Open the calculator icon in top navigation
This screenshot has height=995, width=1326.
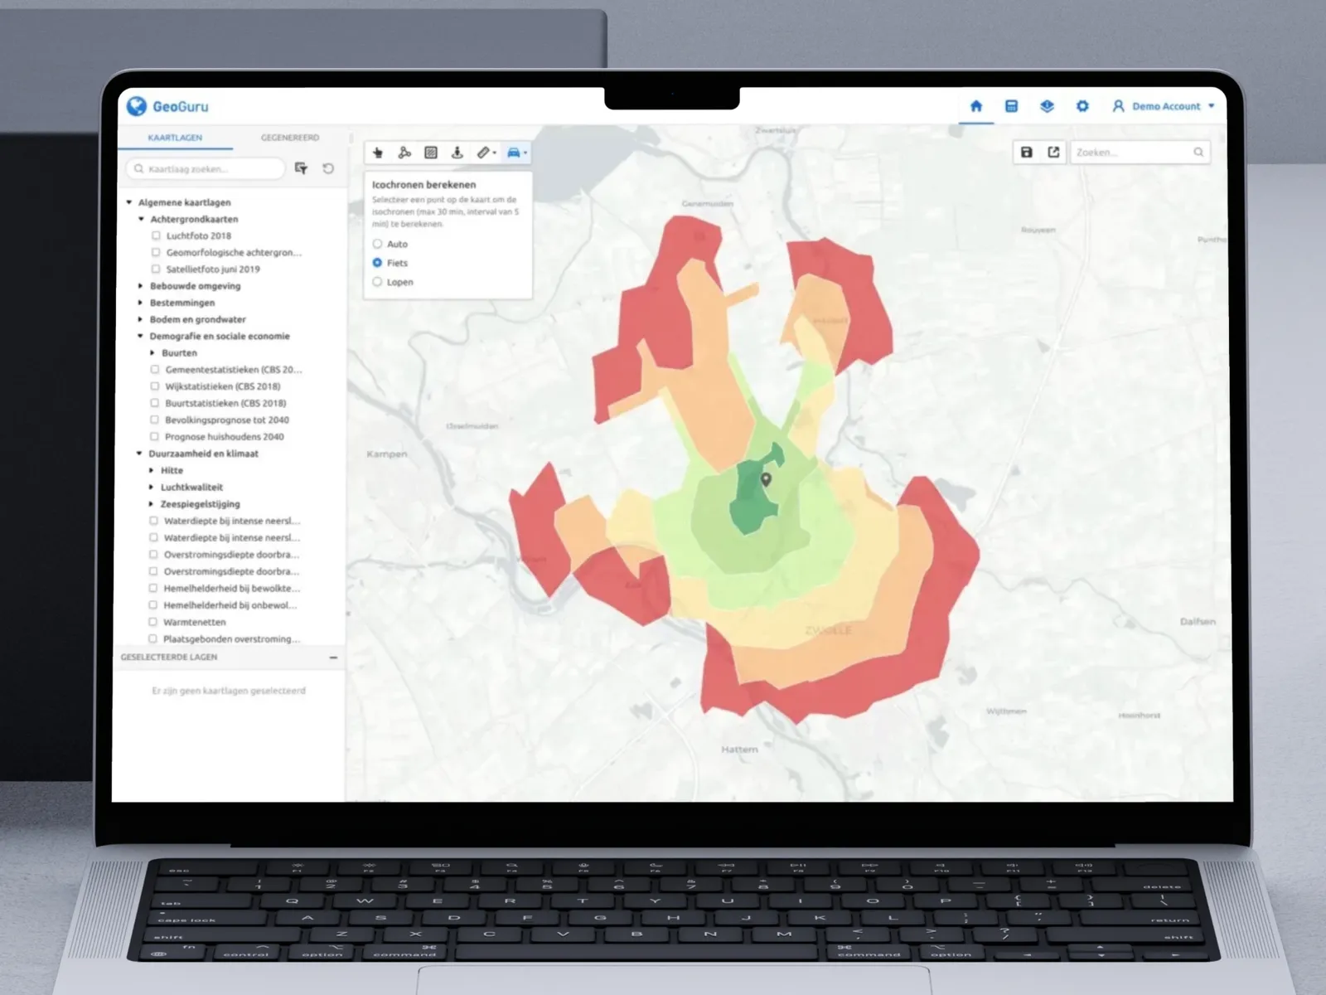(1011, 106)
